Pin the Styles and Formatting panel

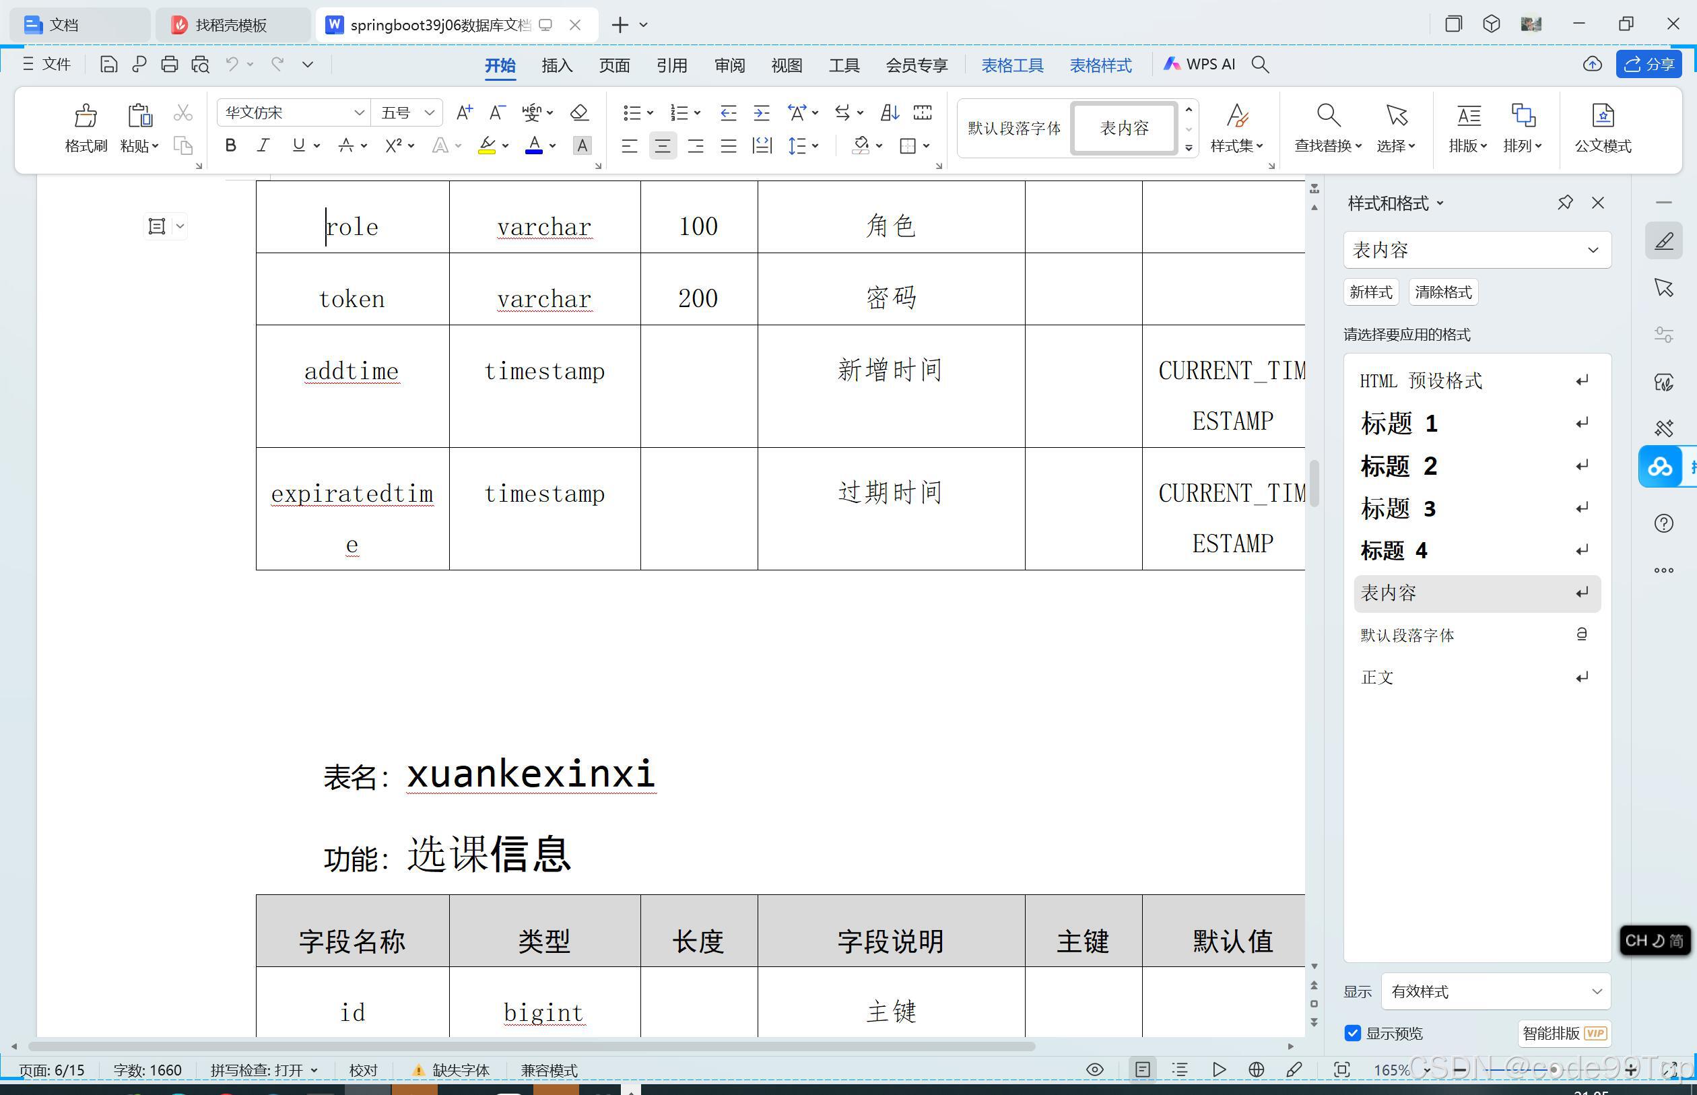click(1565, 203)
